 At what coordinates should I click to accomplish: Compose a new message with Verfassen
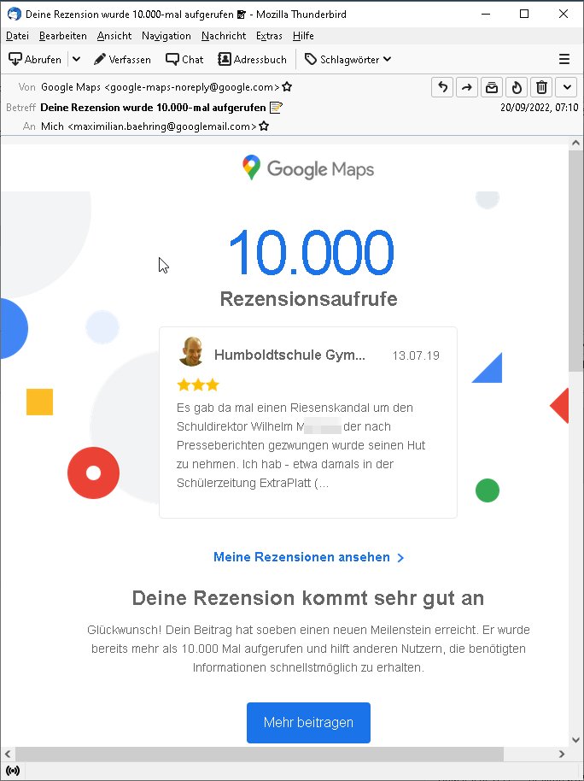pyautogui.click(x=122, y=59)
